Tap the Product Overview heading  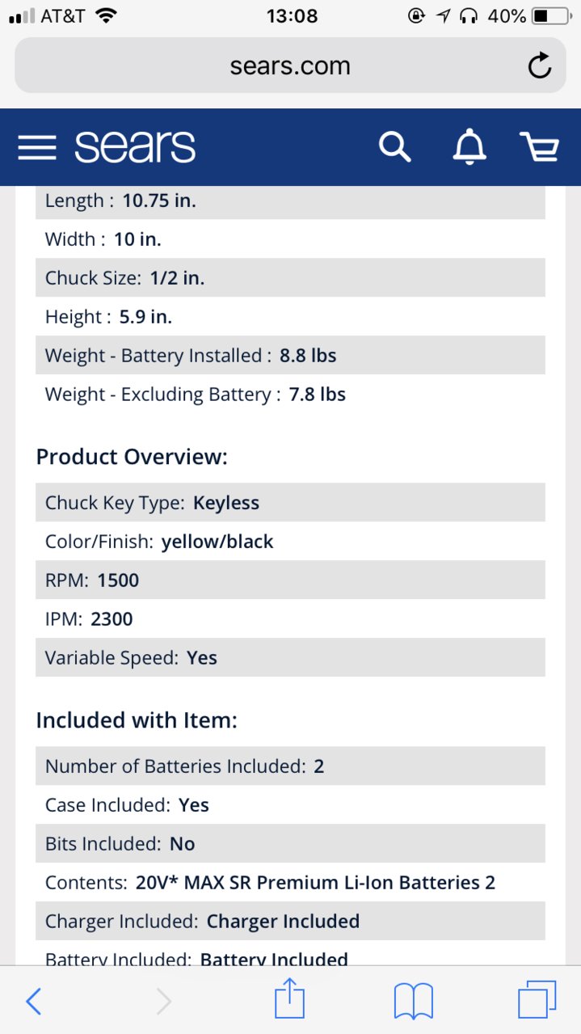132,457
